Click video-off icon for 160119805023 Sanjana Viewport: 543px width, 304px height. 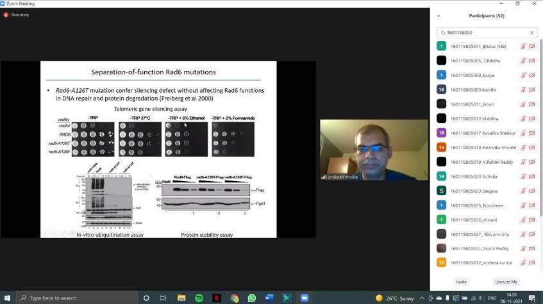coord(532,191)
